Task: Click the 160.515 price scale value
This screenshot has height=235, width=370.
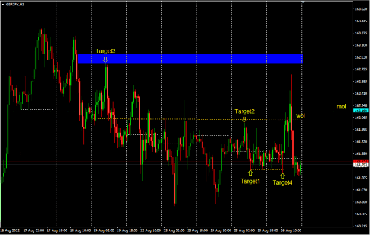Action: tap(361, 226)
